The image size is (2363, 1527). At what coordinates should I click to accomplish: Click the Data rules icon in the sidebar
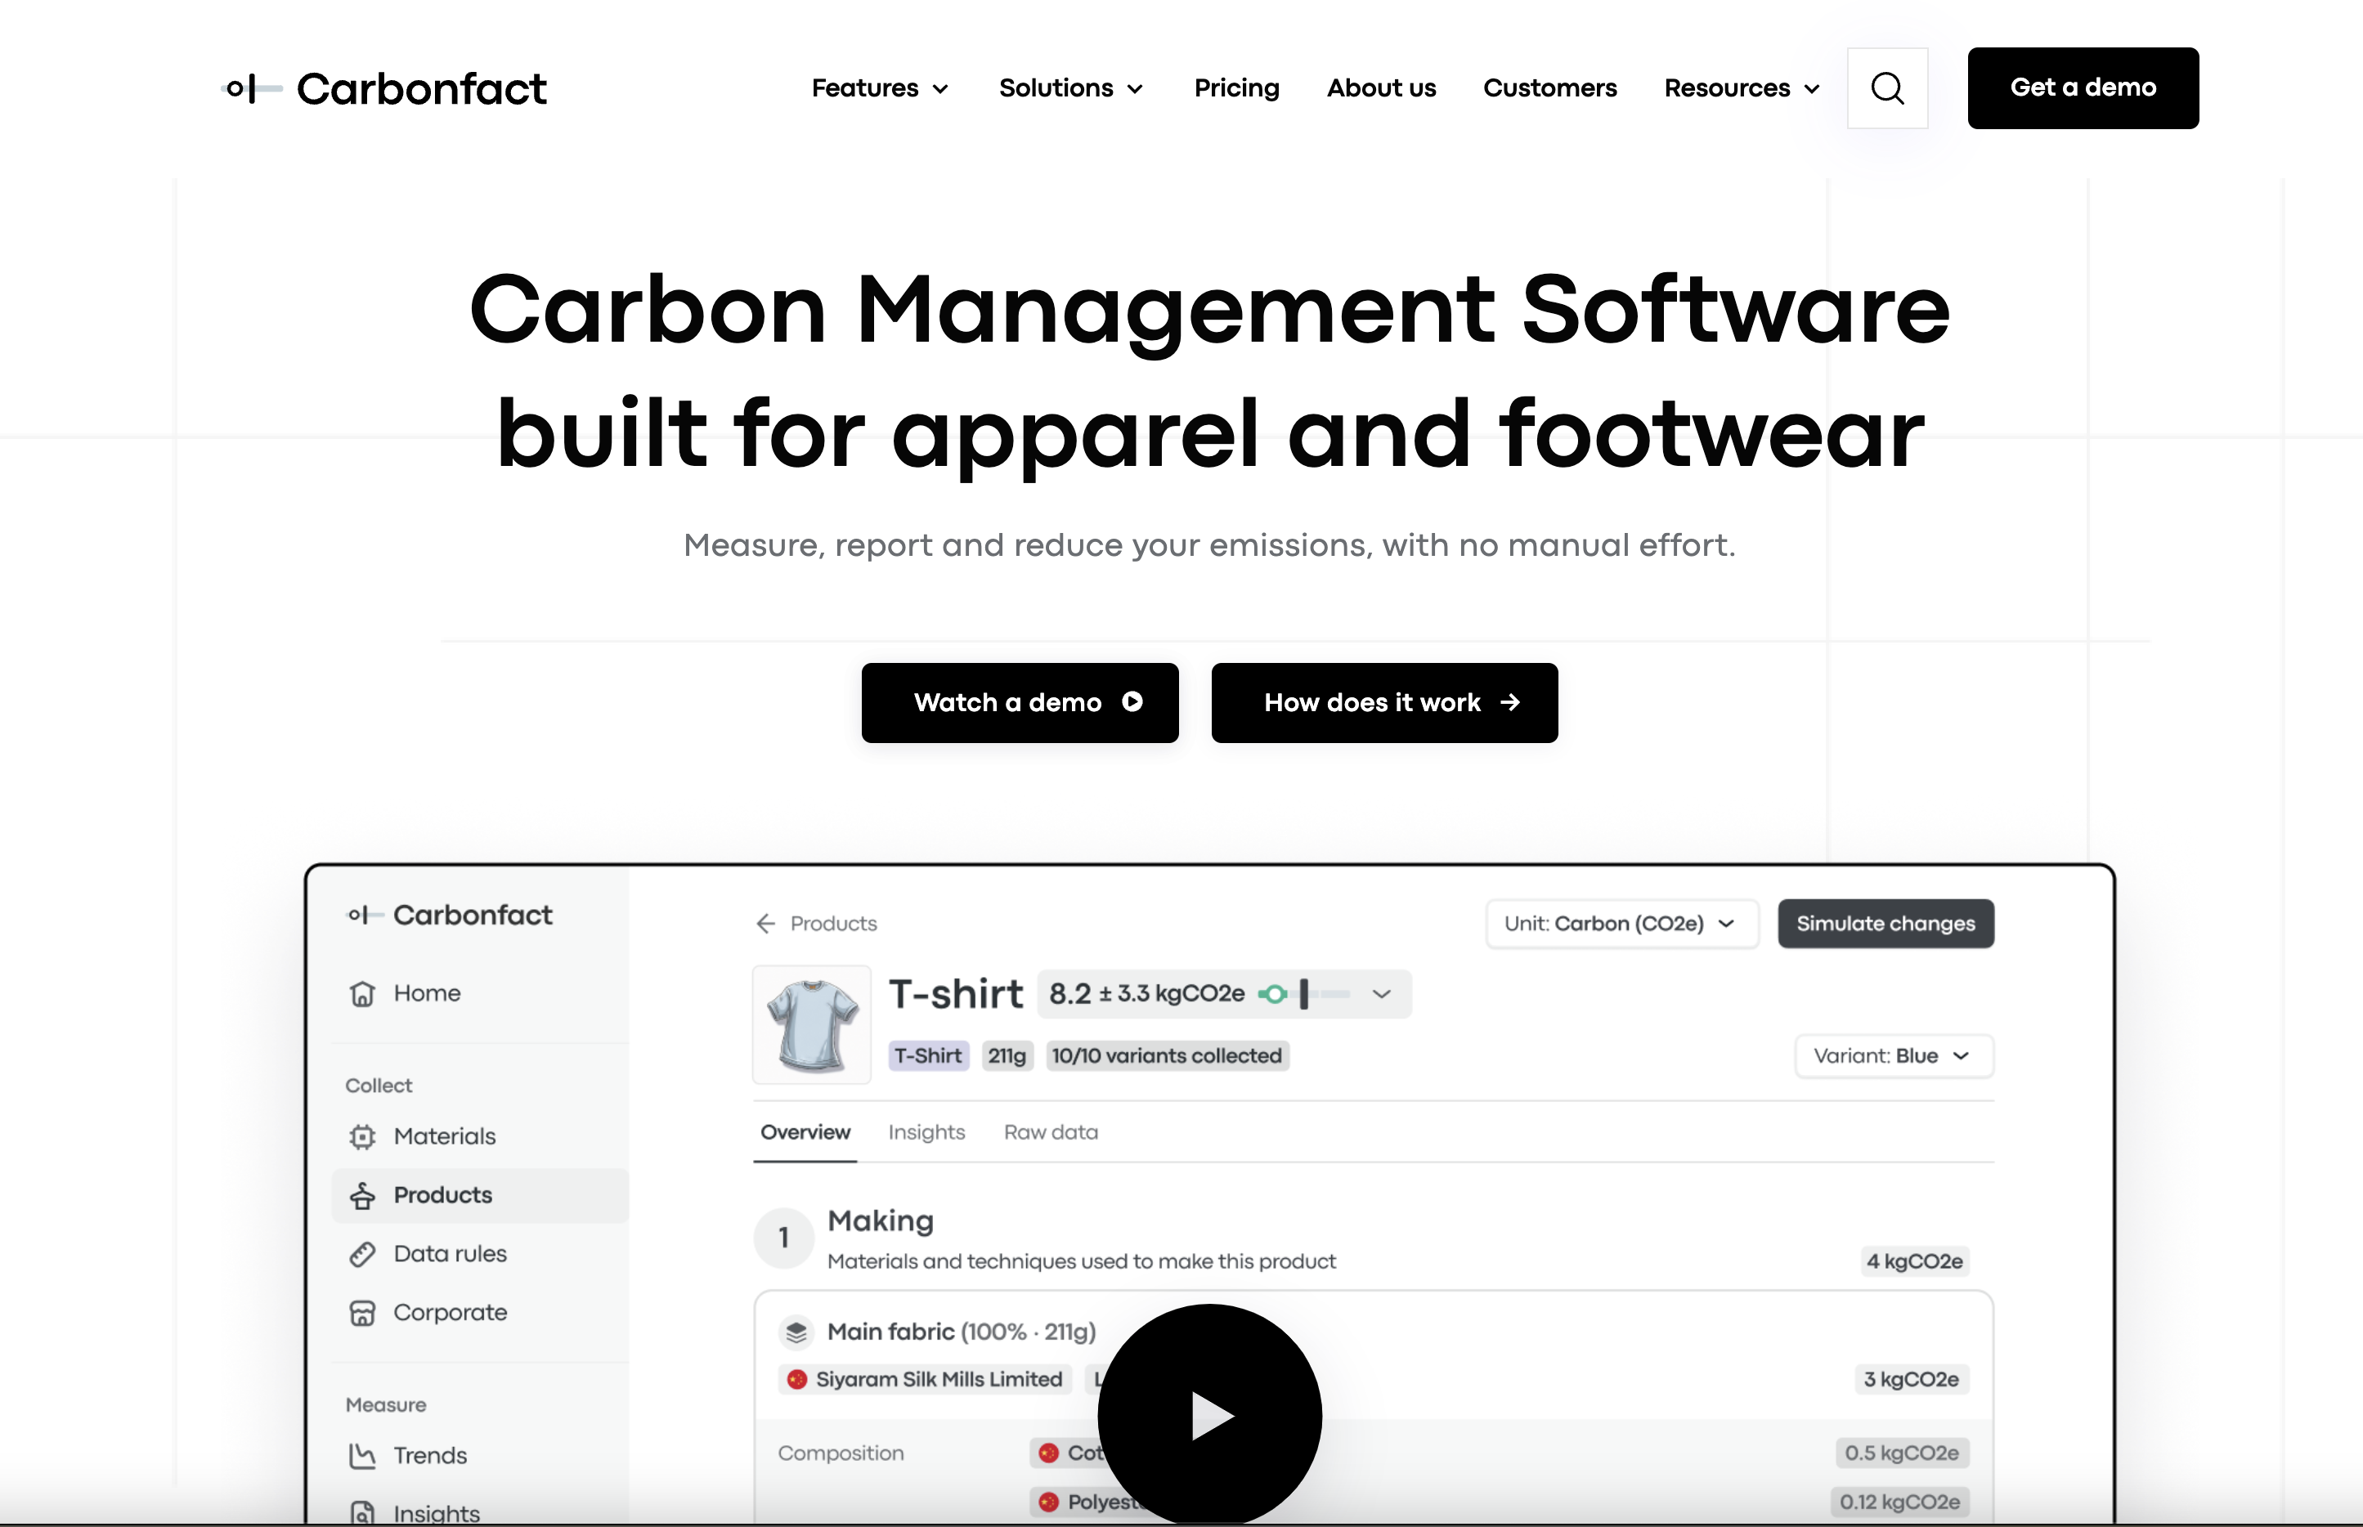coord(362,1254)
